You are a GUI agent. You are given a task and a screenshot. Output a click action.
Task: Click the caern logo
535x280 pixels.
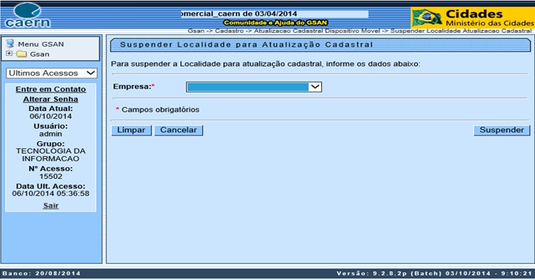tap(28, 15)
